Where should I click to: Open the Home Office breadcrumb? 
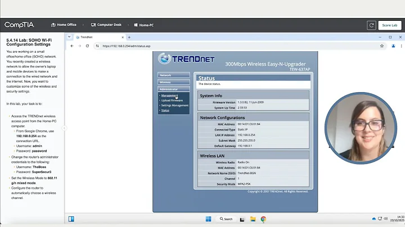[x=64, y=25]
